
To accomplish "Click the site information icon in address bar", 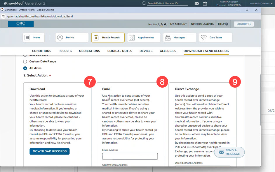I will [x=3, y=16].
